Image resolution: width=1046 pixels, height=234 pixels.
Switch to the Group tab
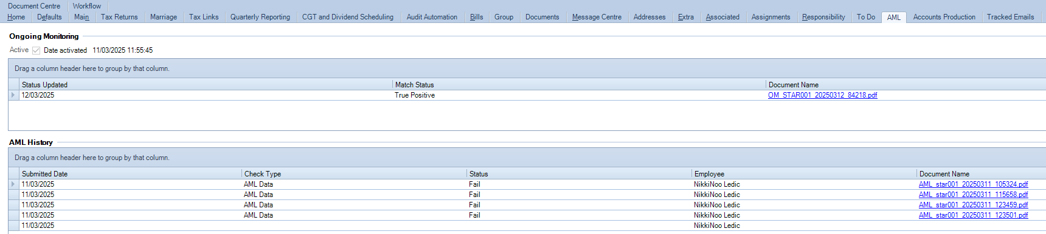click(504, 17)
